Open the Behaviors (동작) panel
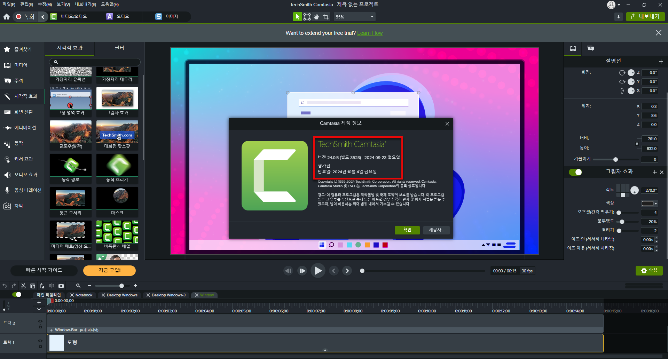Image resolution: width=668 pixels, height=359 pixels. tap(22, 143)
